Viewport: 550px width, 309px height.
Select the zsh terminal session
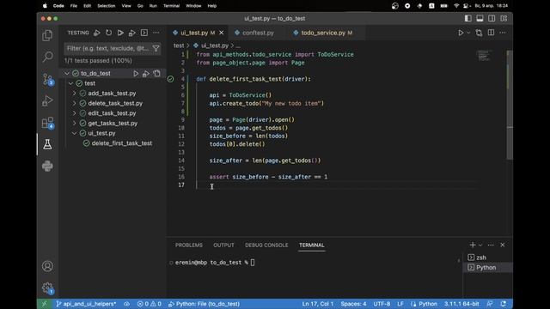pyautogui.click(x=487, y=257)
